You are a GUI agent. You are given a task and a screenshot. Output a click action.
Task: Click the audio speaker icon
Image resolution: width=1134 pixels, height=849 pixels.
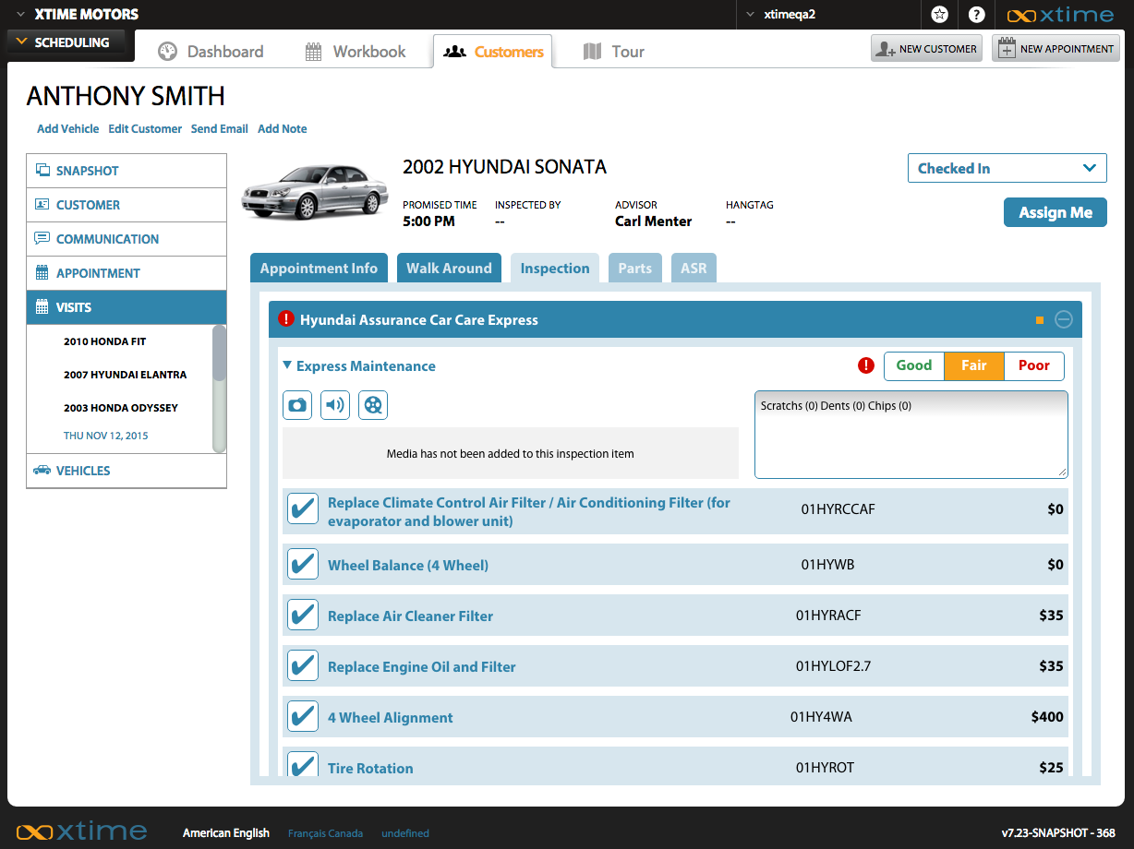click(335, 405)
